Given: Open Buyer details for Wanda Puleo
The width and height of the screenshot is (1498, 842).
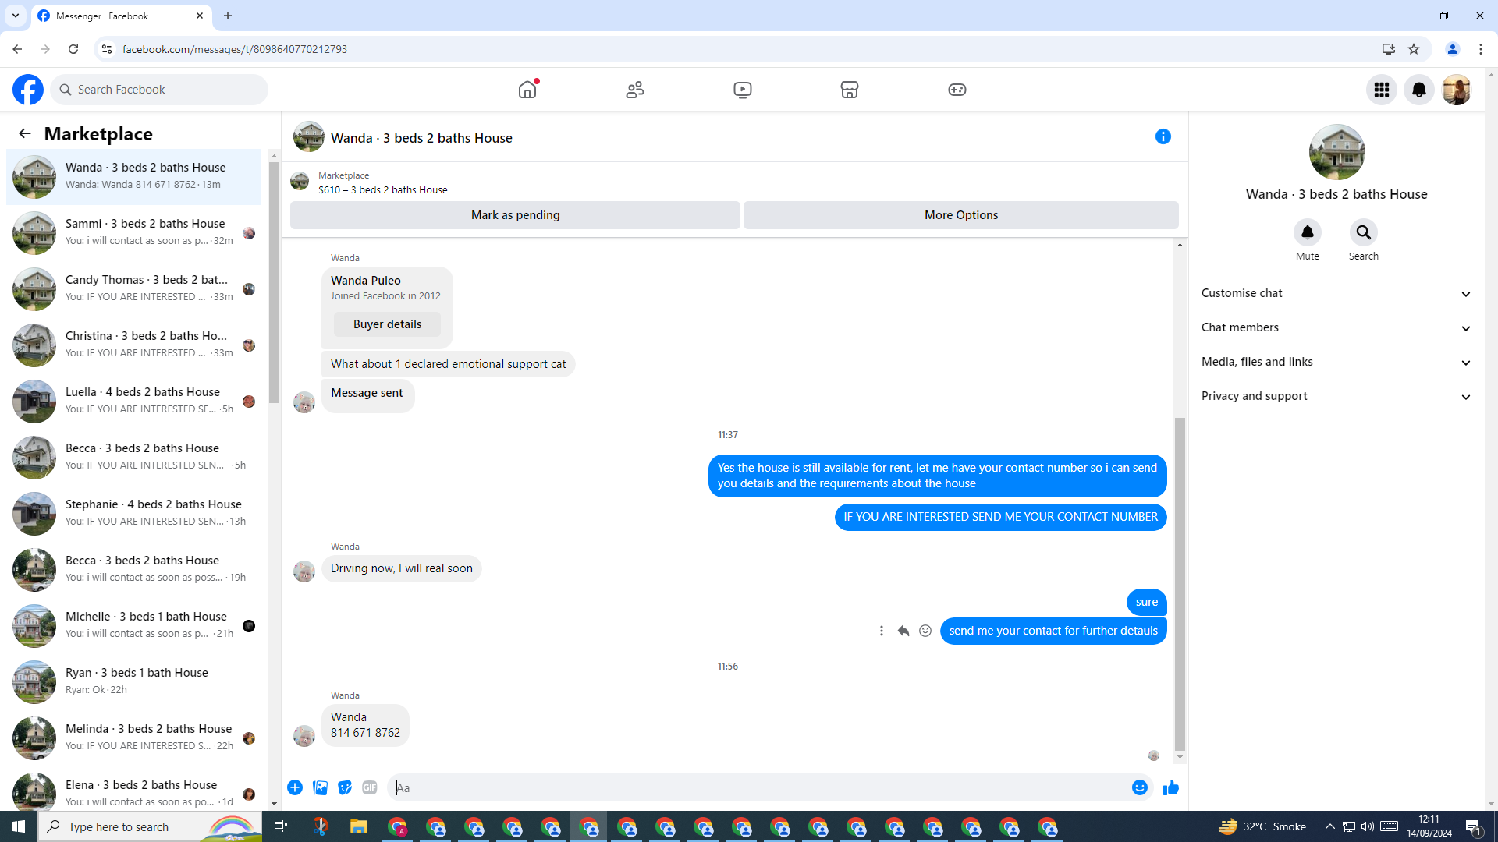Looking at the screenshot, I should tap(387, 324).
